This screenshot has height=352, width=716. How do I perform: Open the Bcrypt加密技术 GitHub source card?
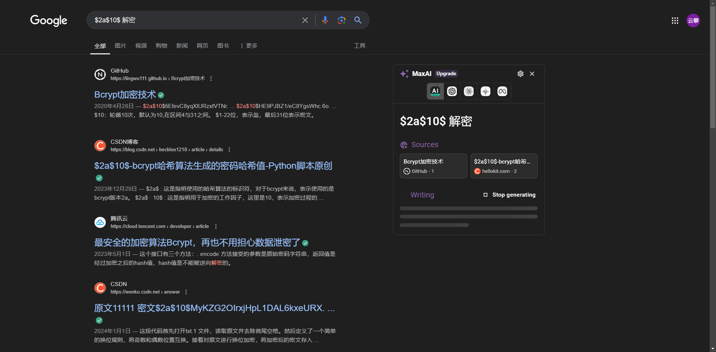tap(433, 166)
